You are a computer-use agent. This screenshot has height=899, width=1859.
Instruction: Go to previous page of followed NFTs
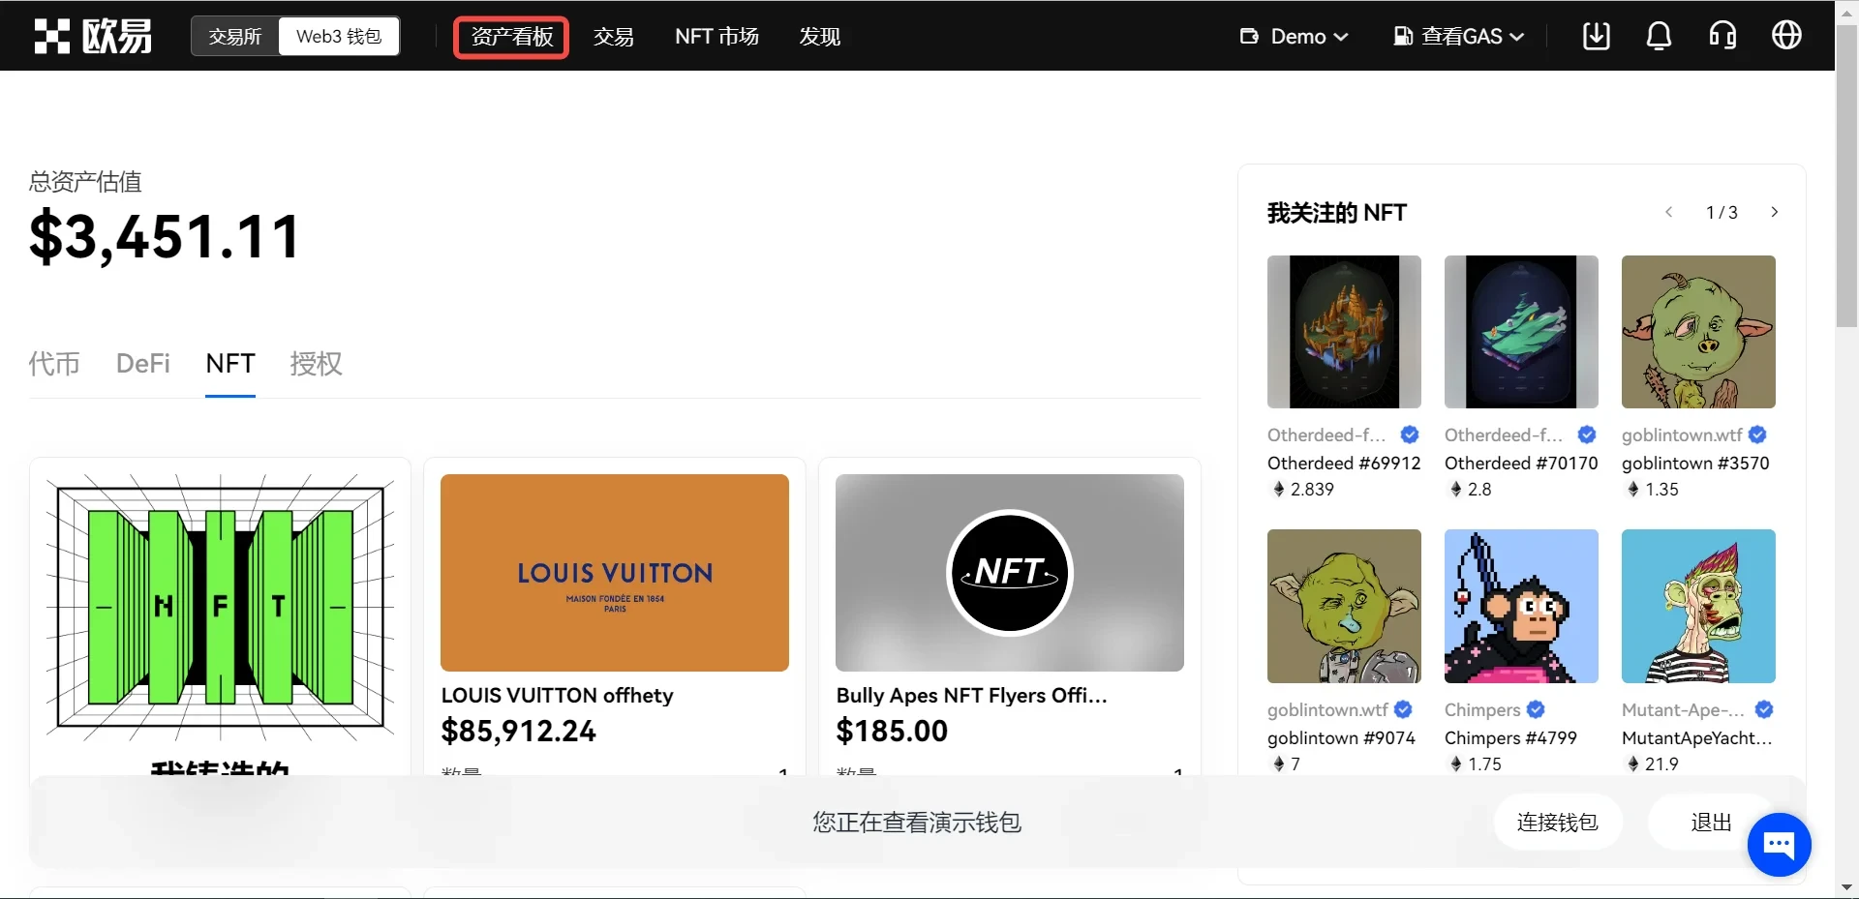tap(1668, 212)
